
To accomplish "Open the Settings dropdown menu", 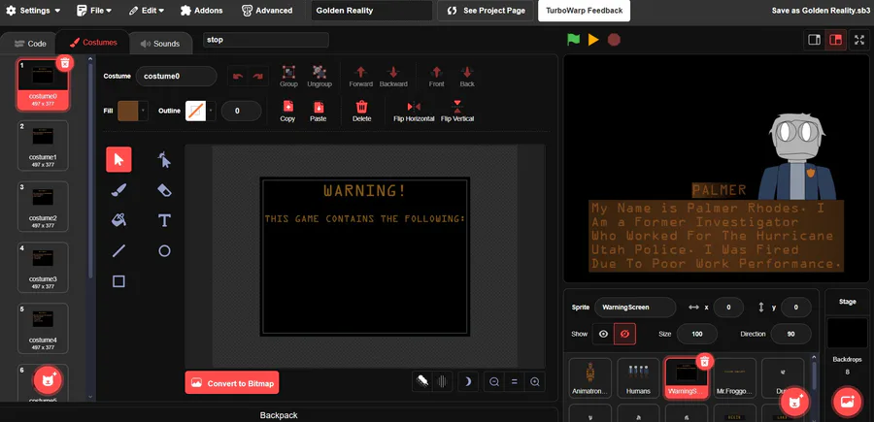I will (33, 10).
